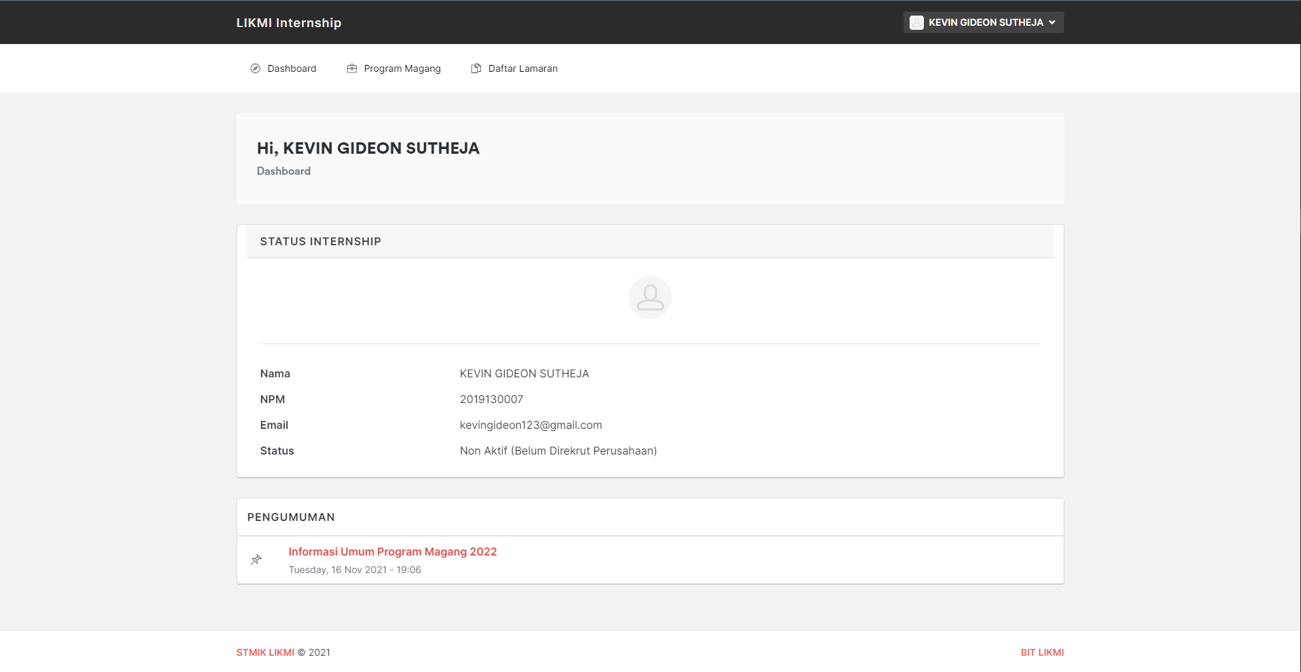The image size is (1301, 672).
Task: Click the Email field label
Action: pyautogui.click(x=274, y=425)
